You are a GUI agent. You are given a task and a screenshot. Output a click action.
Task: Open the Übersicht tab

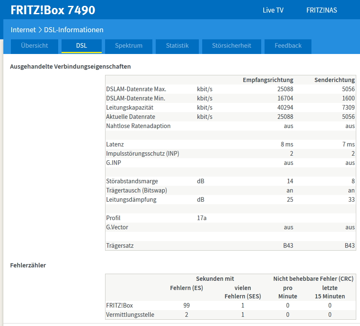(34, 46)
